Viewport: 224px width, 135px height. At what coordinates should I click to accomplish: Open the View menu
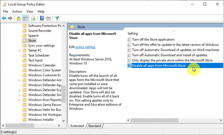tap(30, 11)
